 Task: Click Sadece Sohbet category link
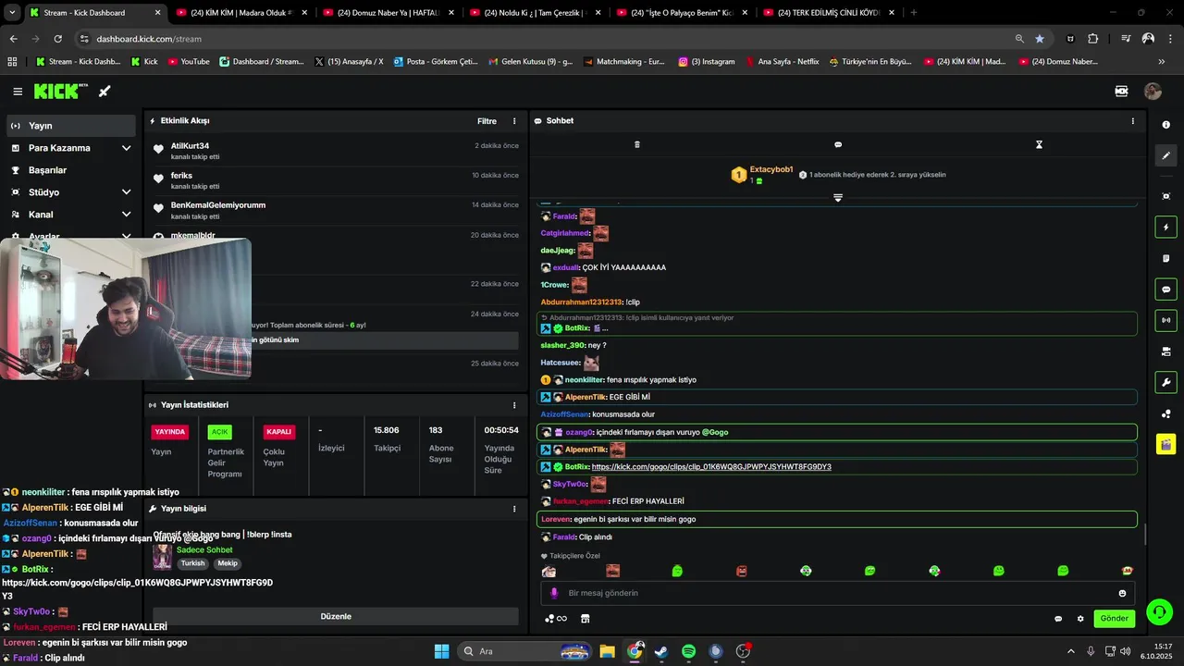click(x=204, y=550)
